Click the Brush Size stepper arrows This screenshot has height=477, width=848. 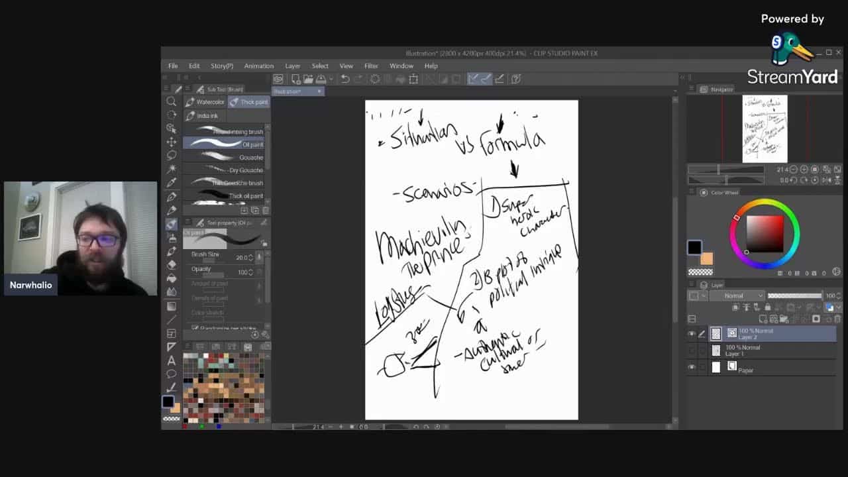[250, 257]
